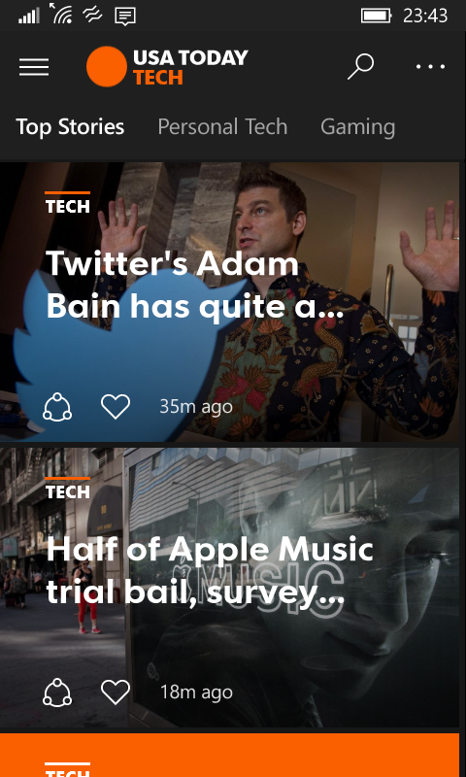Tap the TECH label on Apple Music story
Screen dimensions: 466x777
67,491
